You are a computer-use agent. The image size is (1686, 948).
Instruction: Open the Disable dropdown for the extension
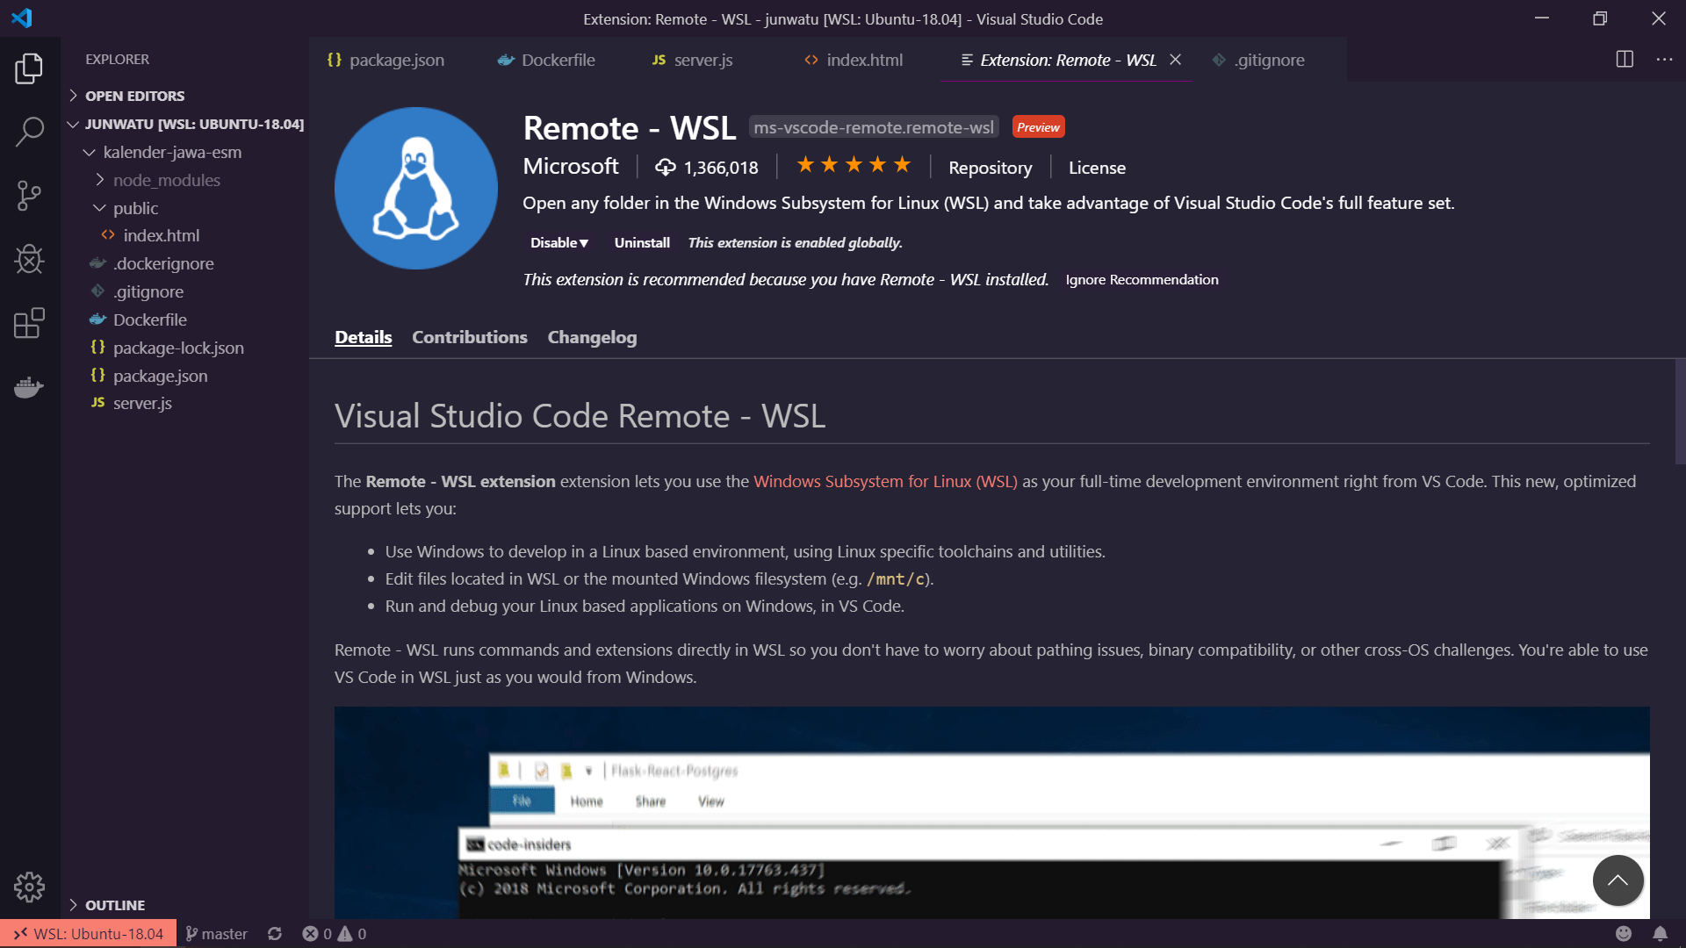(559, 242)
